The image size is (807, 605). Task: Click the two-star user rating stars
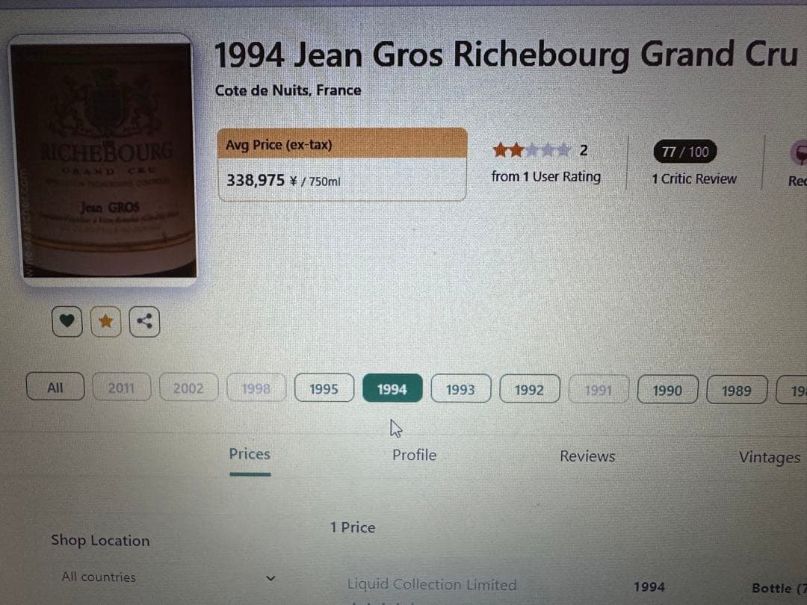[x=532, y=149]
